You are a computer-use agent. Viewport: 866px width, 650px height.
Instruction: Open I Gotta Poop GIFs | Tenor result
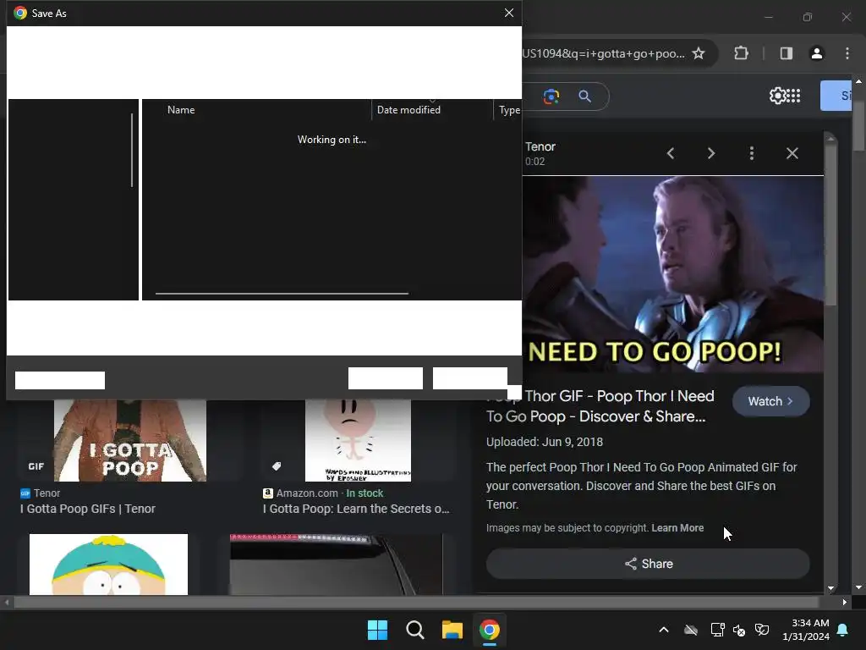88,509
